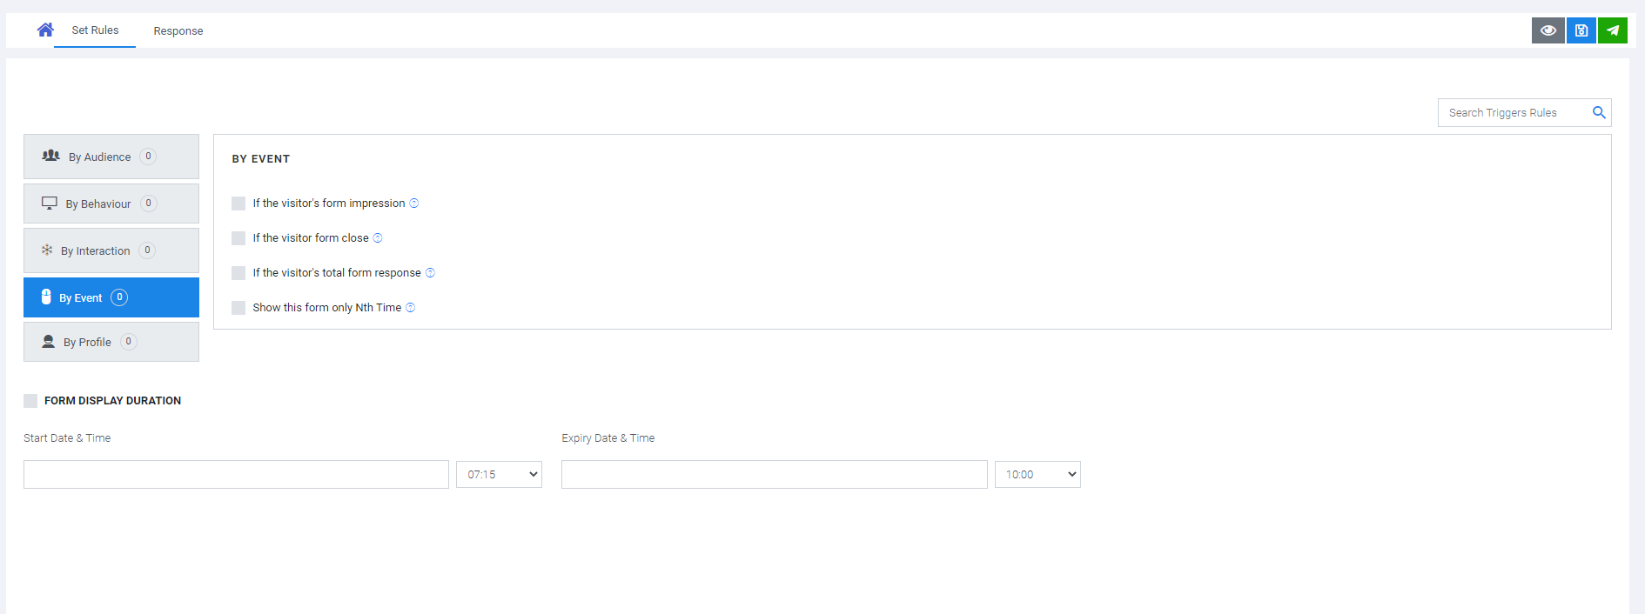Screen dimensions: 1645x614
Task: Click help icon beside form impression rule
Action: coord(414,204)
